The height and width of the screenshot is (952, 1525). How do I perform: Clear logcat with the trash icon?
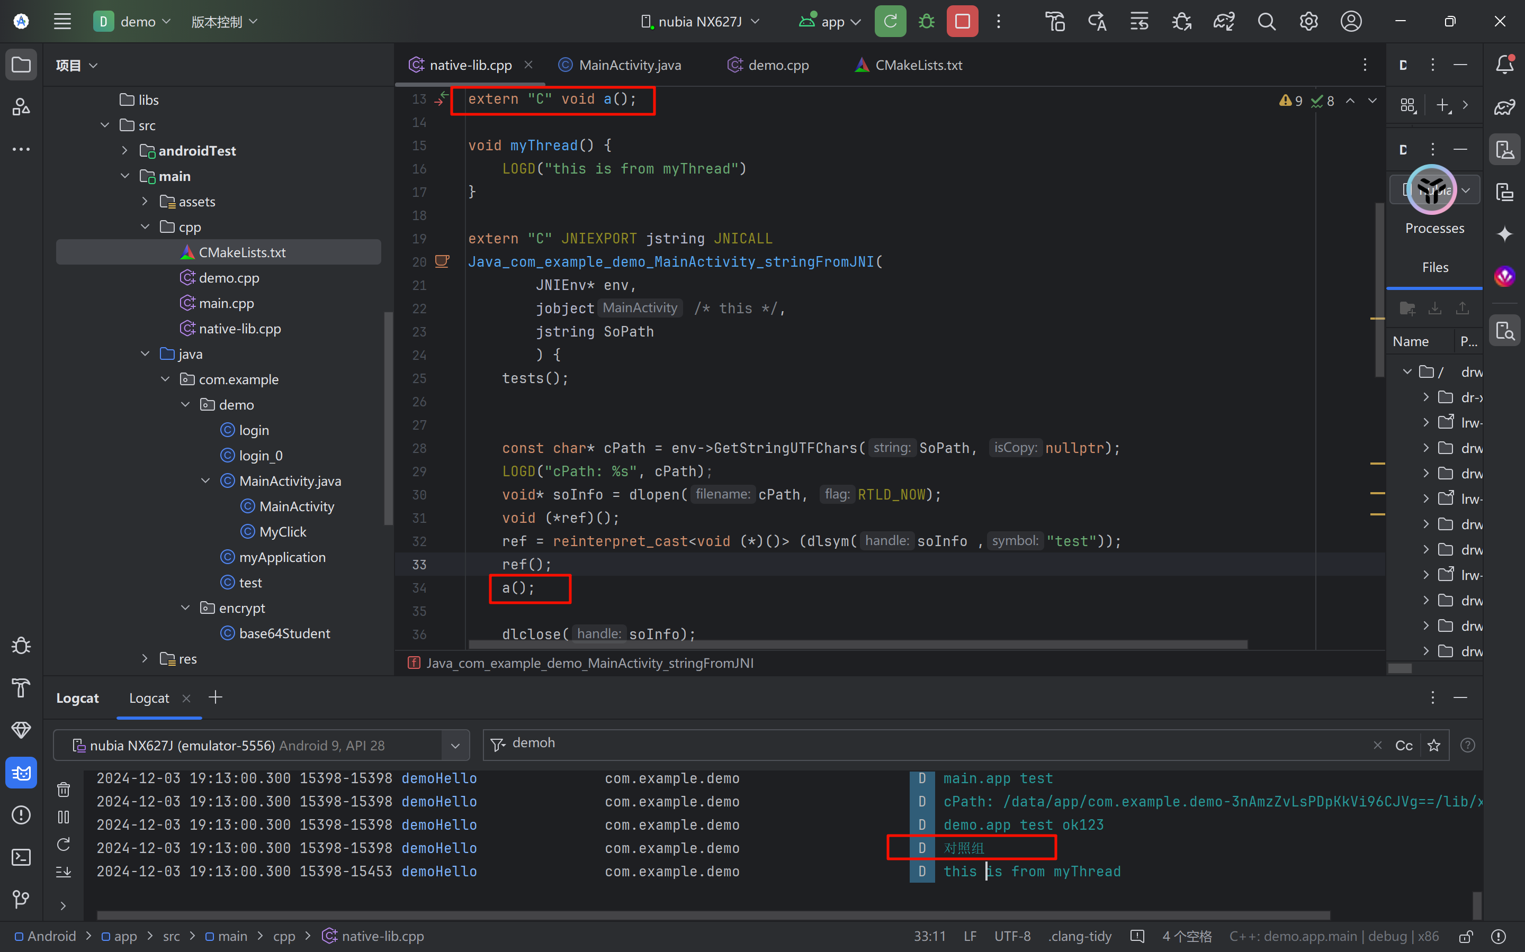coord(64,790)
